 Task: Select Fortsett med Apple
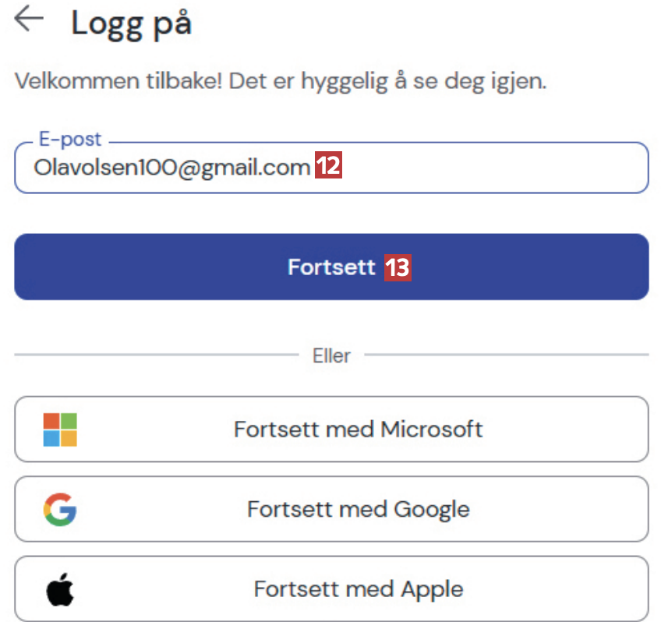pos(358,589)
